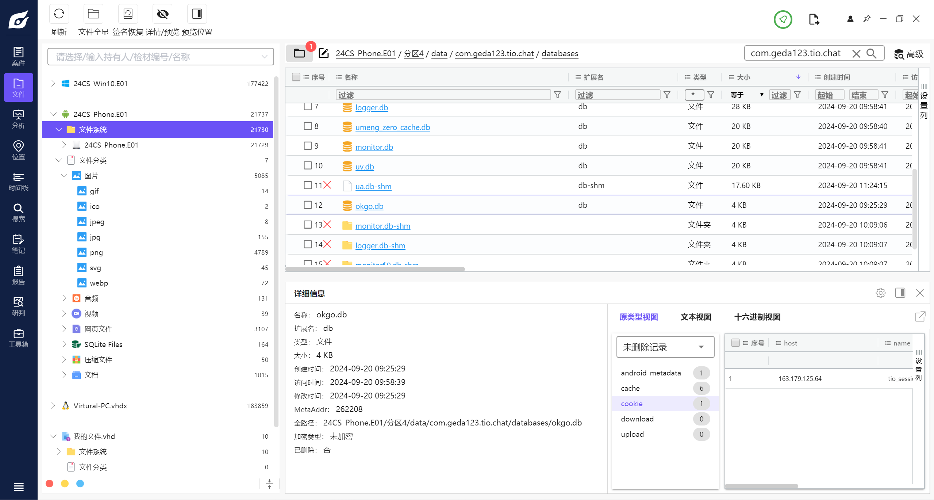Click the databases breadcrumb link
The width and height of the screenshot is (934, 500).
[560, 54]
